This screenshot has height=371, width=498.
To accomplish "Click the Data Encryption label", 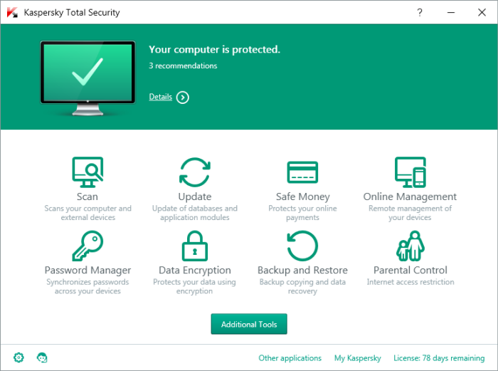I will 195,270.
